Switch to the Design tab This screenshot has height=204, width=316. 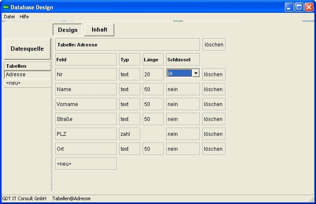click(67, 30)
